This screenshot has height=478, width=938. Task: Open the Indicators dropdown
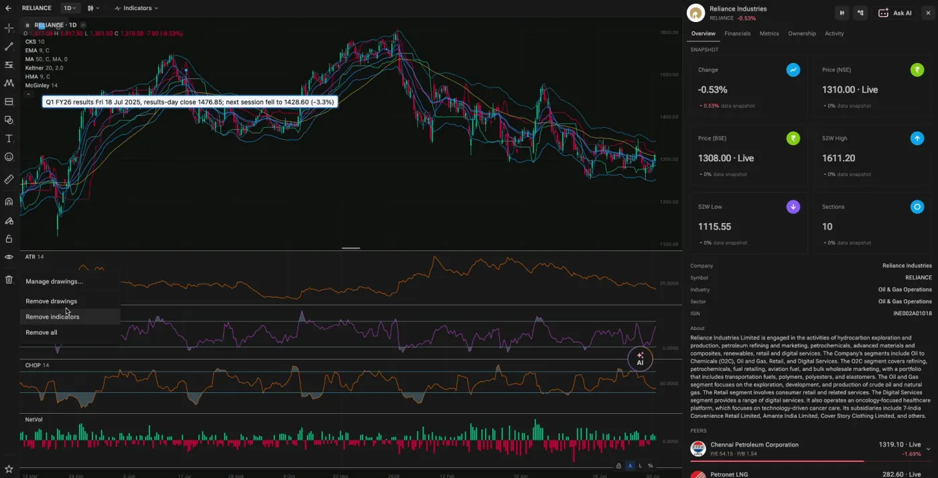click(136, 8)
